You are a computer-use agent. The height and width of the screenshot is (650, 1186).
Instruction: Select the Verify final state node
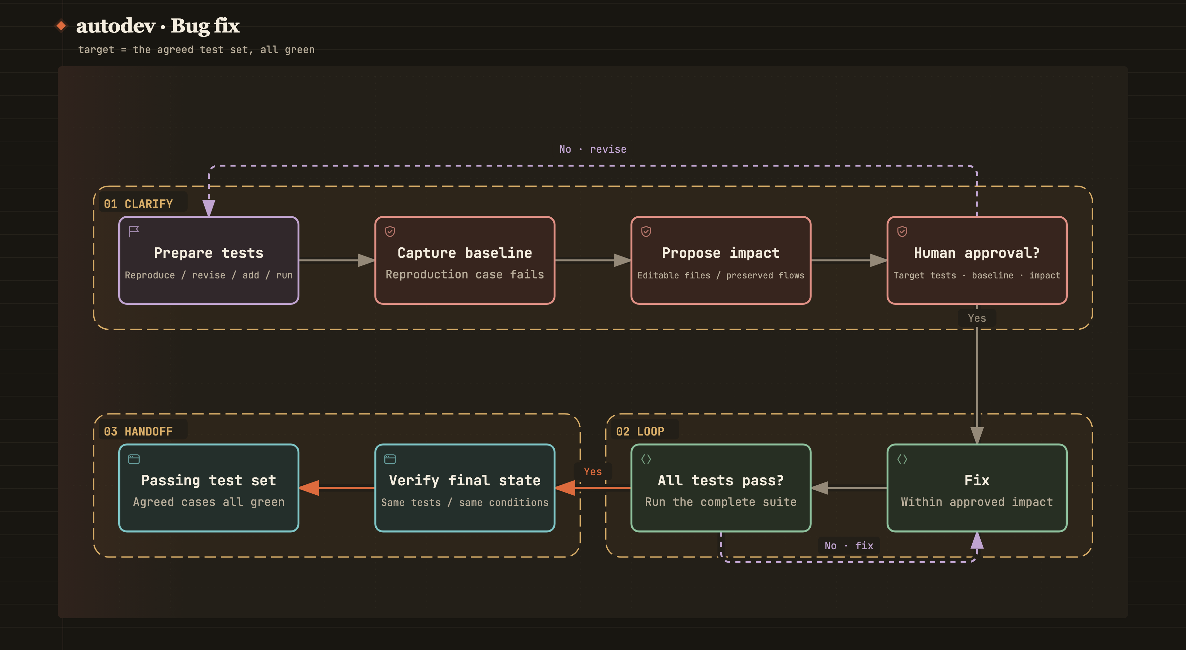coord(465,488)
